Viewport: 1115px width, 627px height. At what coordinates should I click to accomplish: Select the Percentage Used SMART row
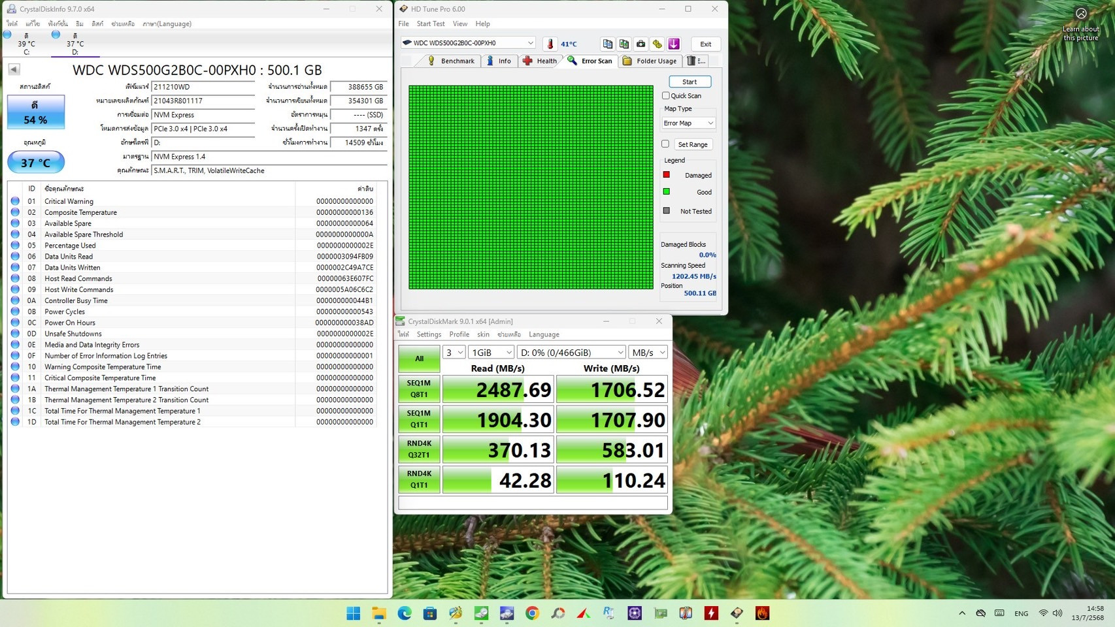coord(193,246)
